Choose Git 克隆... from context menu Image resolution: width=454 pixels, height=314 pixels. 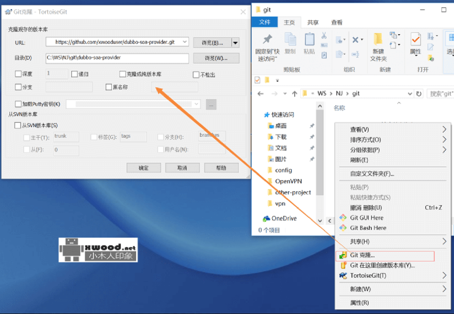[385, 256]
